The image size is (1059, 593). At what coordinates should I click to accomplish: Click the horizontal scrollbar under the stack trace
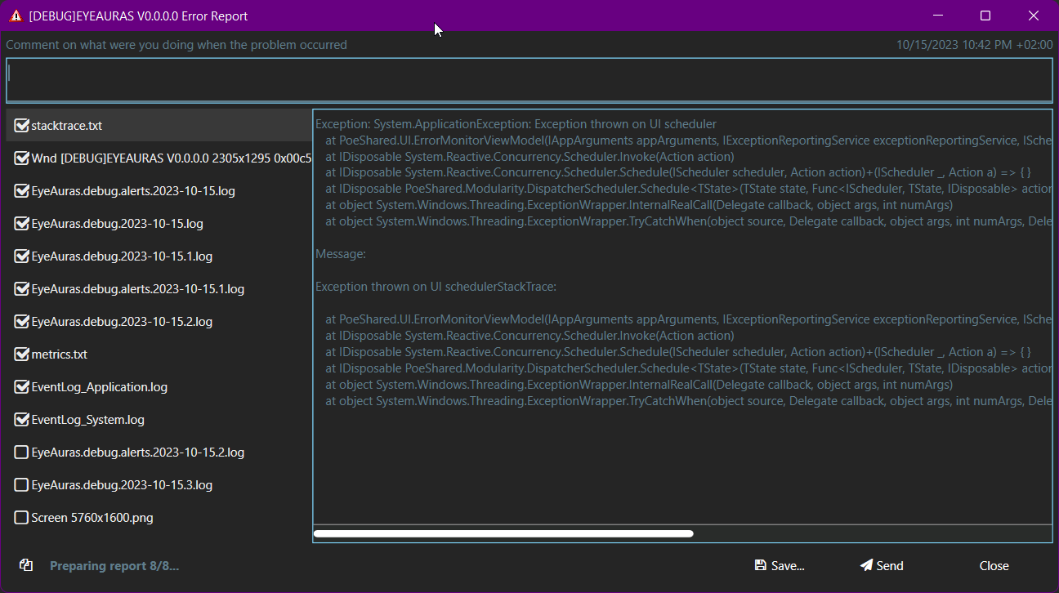503,533
